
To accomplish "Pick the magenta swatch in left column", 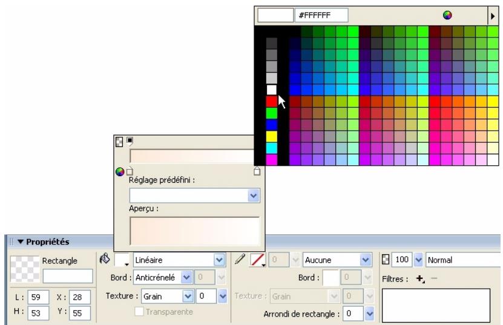I will point(271,159).
